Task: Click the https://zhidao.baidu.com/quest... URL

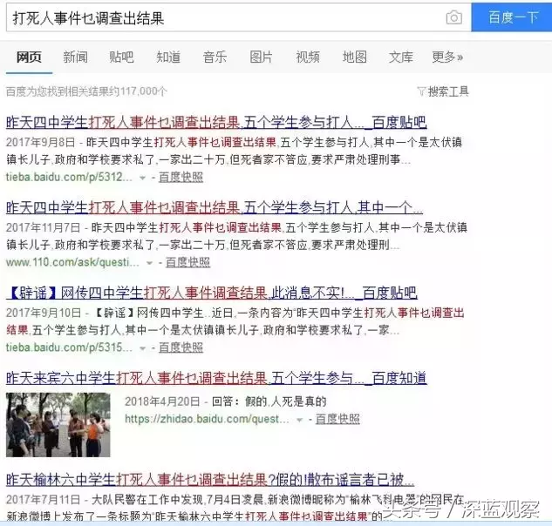Action: click(207, 419)
